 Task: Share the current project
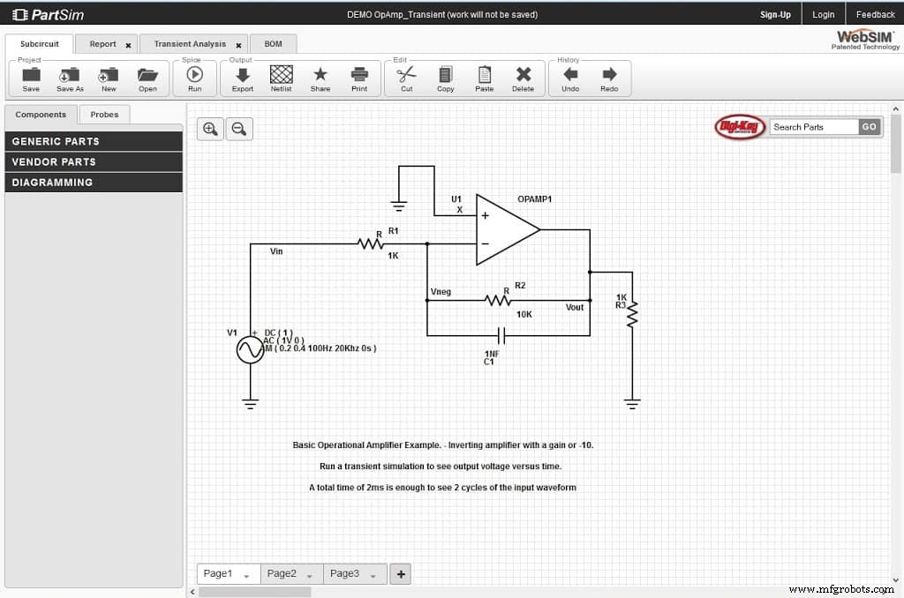pos(320,78)
